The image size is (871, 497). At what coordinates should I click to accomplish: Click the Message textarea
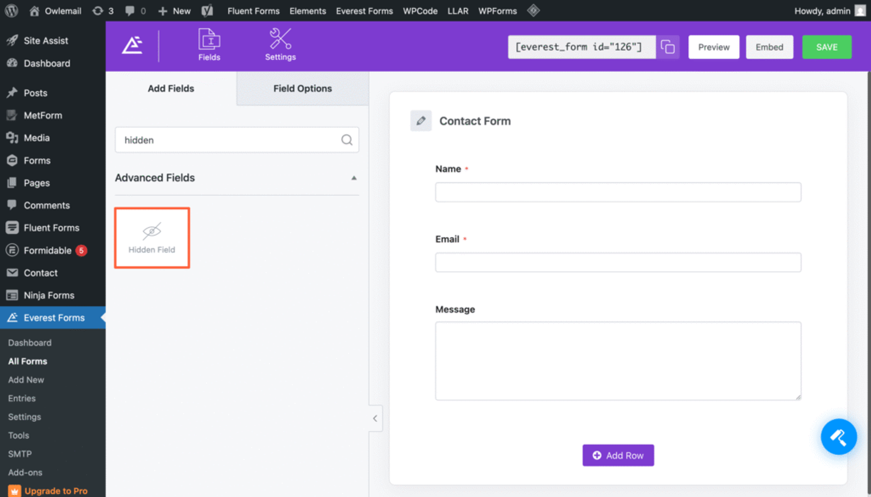618,361
